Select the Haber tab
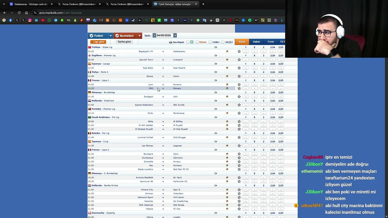 [x=256, y=42]
